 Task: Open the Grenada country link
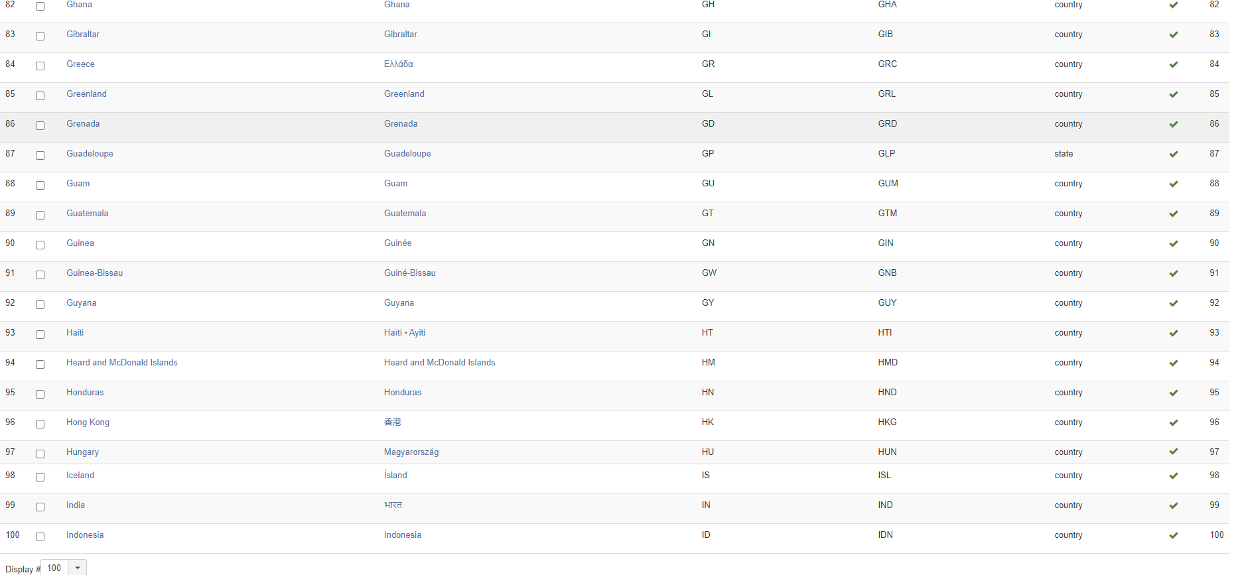tap(83, 124)
